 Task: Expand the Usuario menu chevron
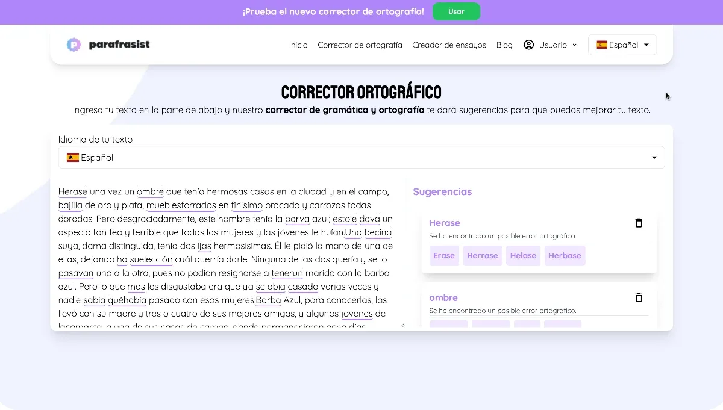[574, 45]
